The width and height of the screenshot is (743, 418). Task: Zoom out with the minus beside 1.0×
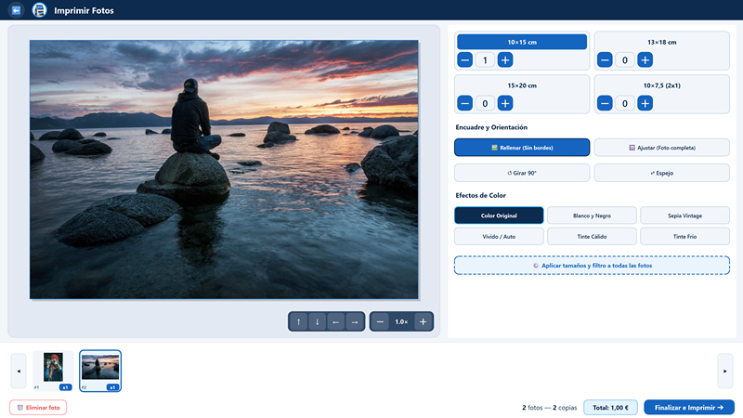[380, 321]
